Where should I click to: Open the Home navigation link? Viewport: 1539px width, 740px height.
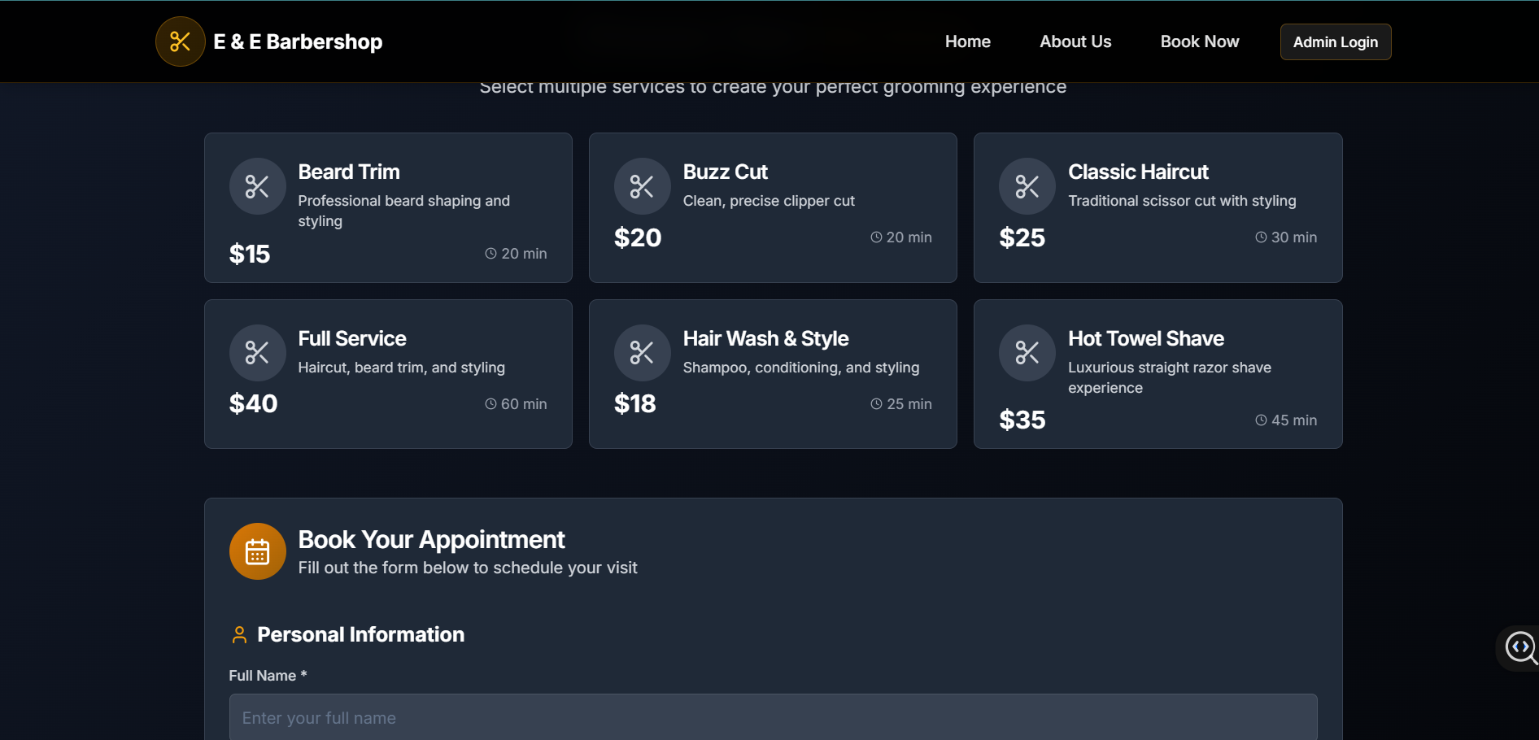coord(967,41)
